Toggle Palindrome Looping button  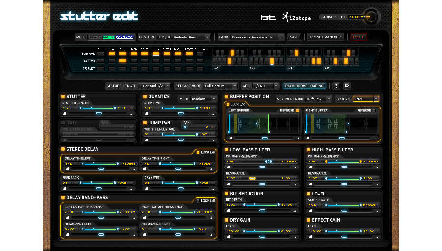304,86
